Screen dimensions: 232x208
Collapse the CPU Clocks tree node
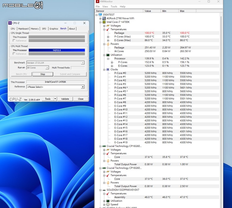(104, 70)
